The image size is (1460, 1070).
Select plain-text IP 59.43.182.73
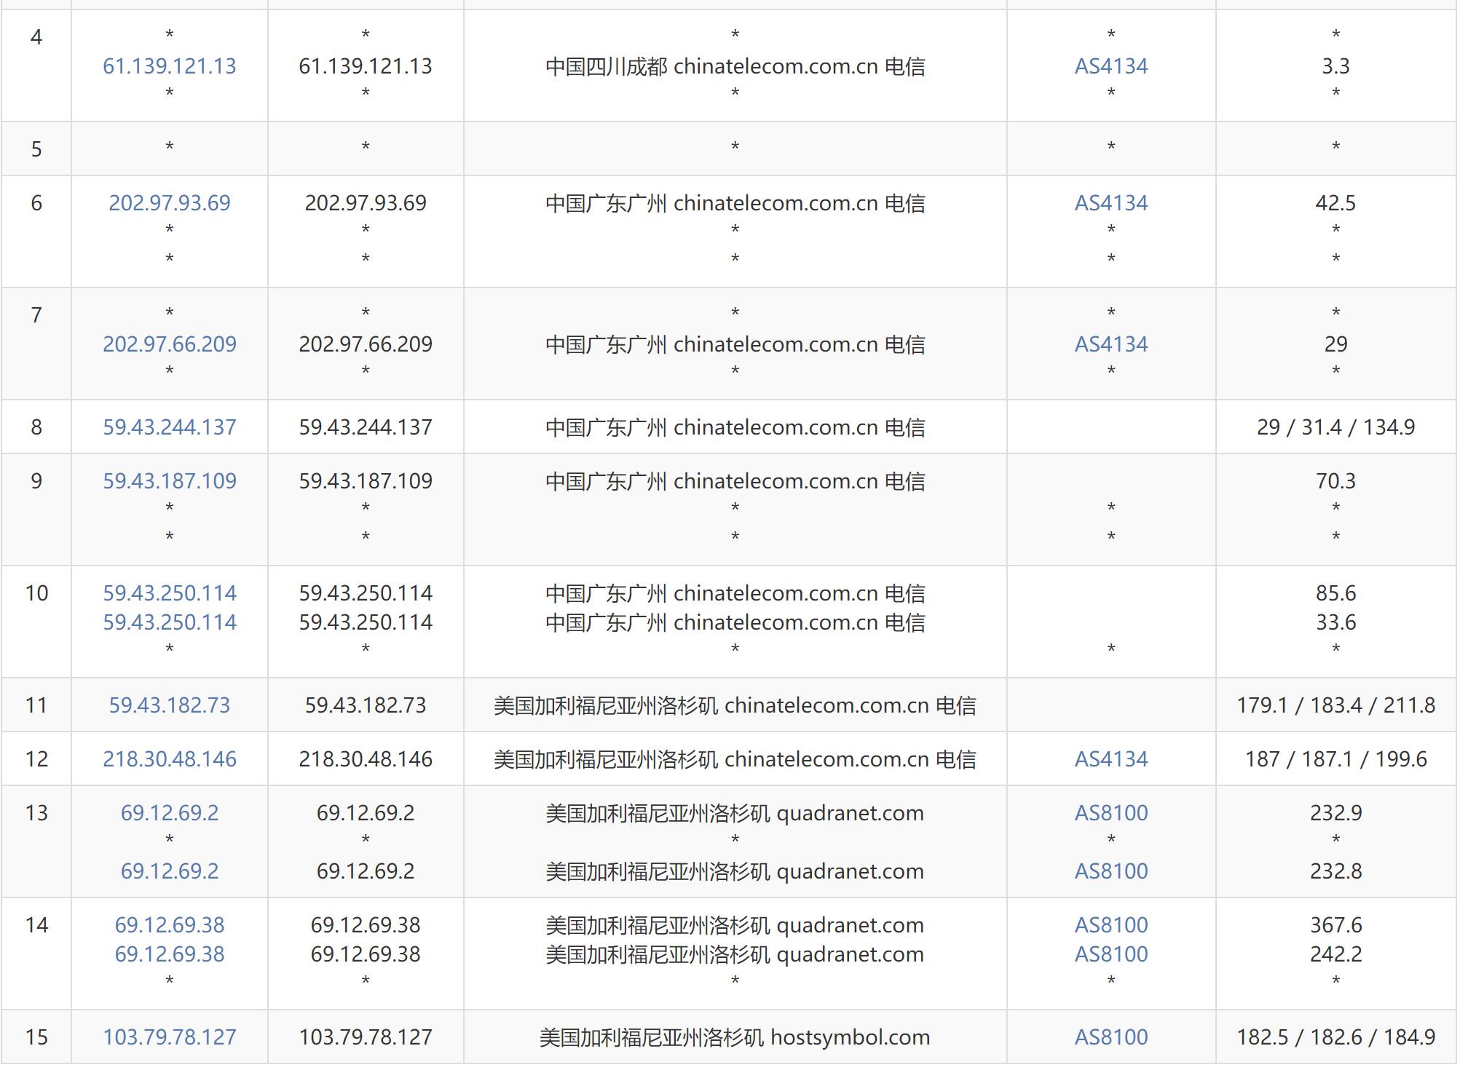point(366,705)
